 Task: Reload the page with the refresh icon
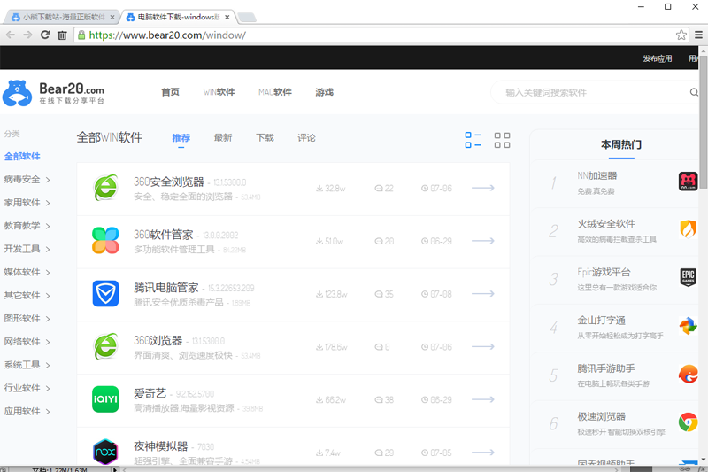click(x=45, y=35)
